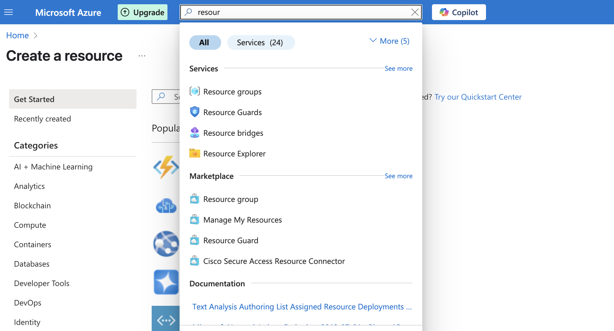This screenshot has height=331, width=614.
Task: Open the Web App globe icon
Action: pos(166,244)
